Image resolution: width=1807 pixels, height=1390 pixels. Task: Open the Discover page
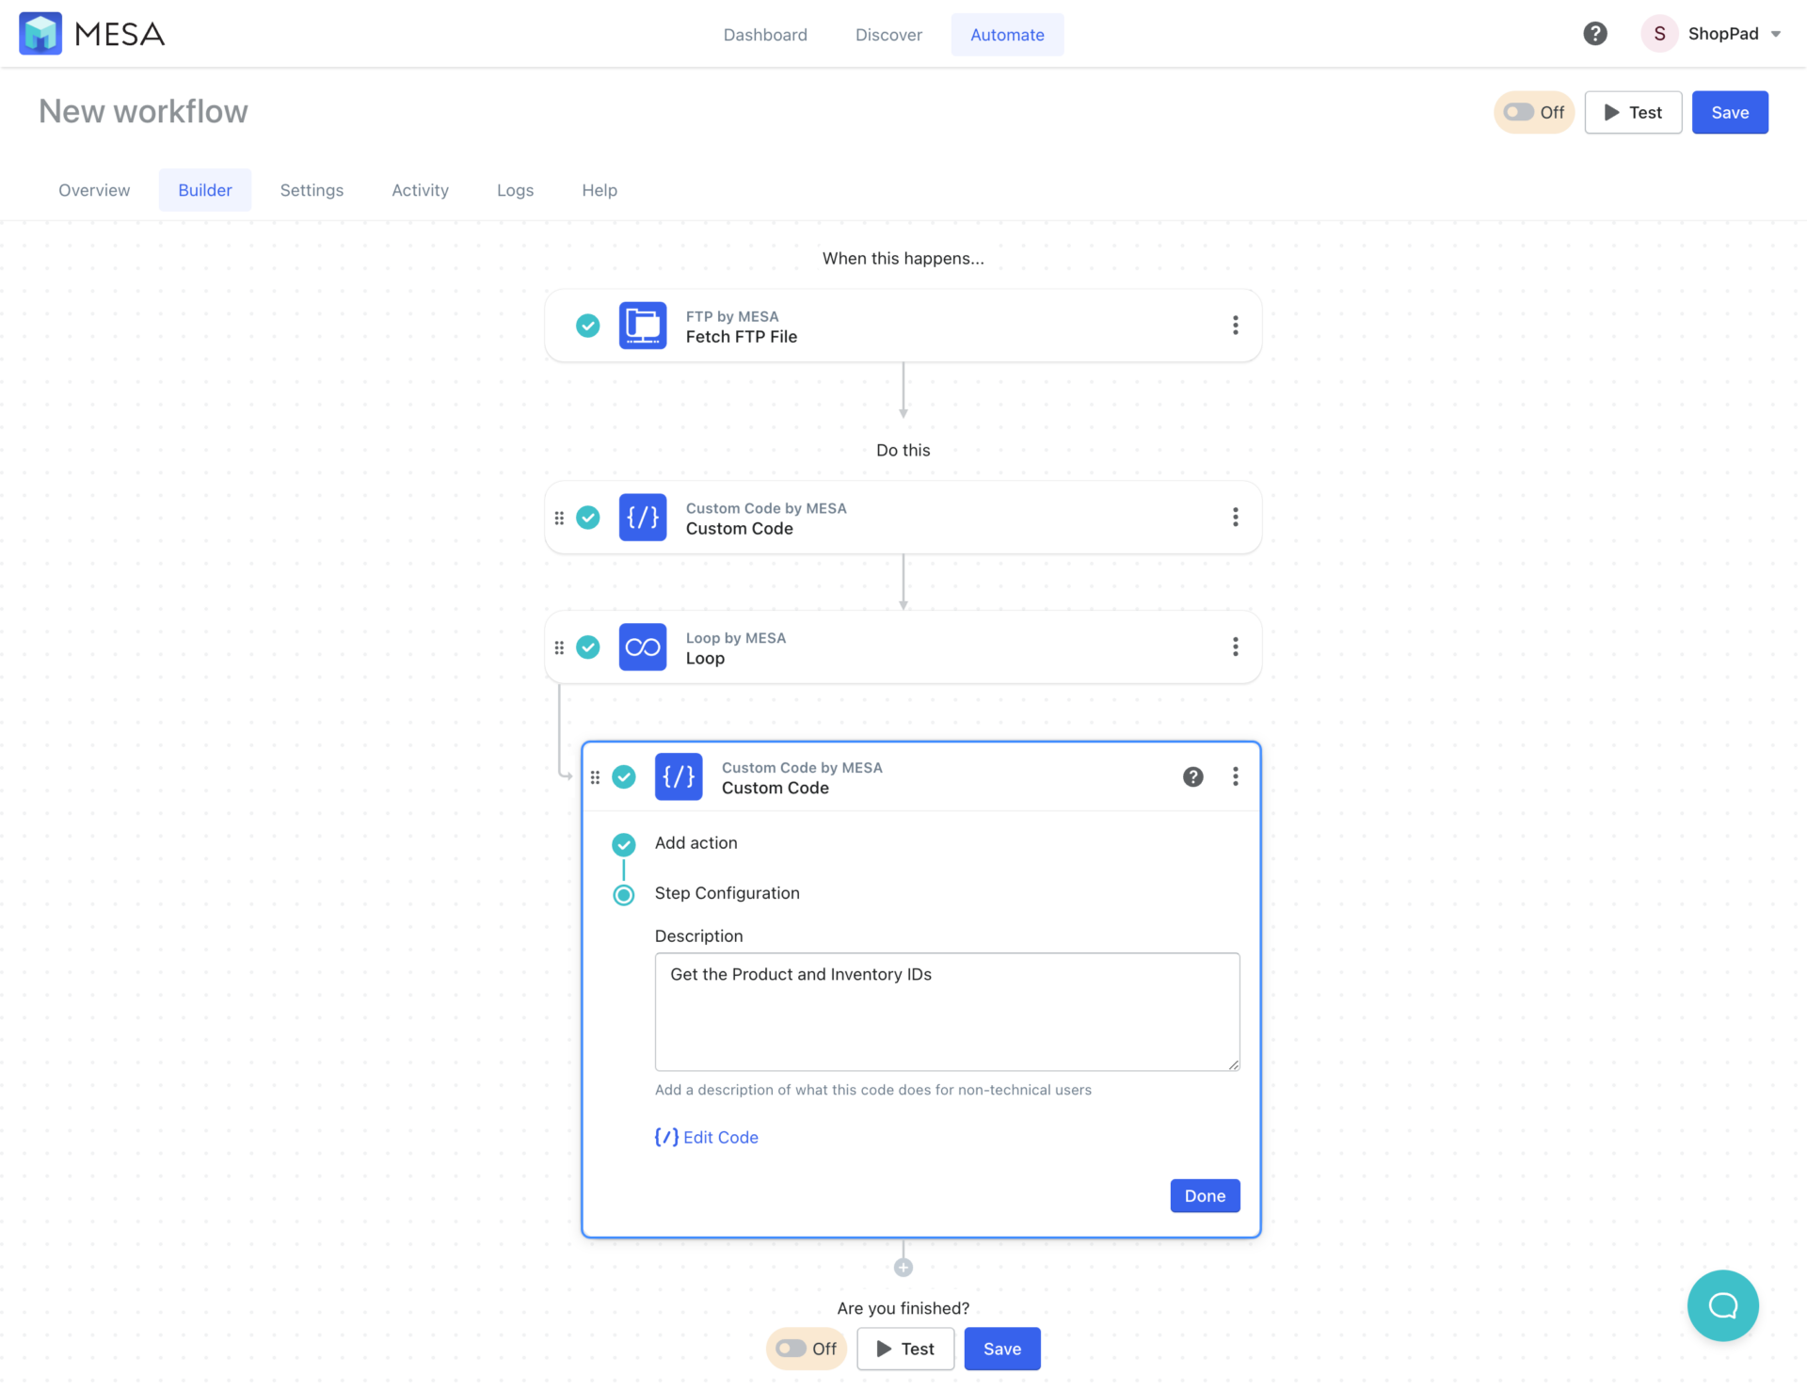point(888,34)
